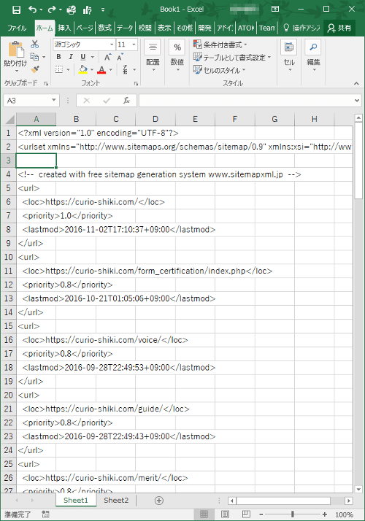Click the macro recording icon in the status bar

45,514
